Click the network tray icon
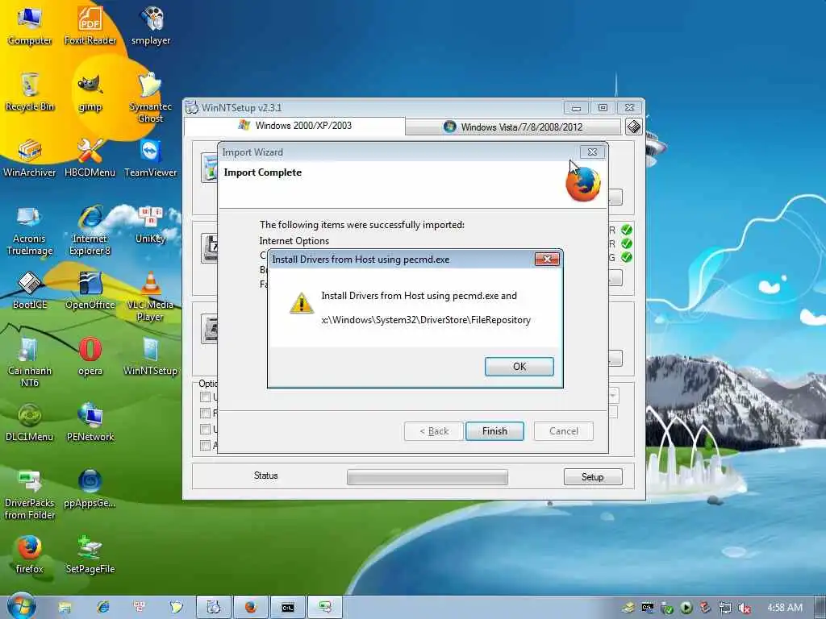The height and width of the screenshot is (619, 826). point(725,609)
